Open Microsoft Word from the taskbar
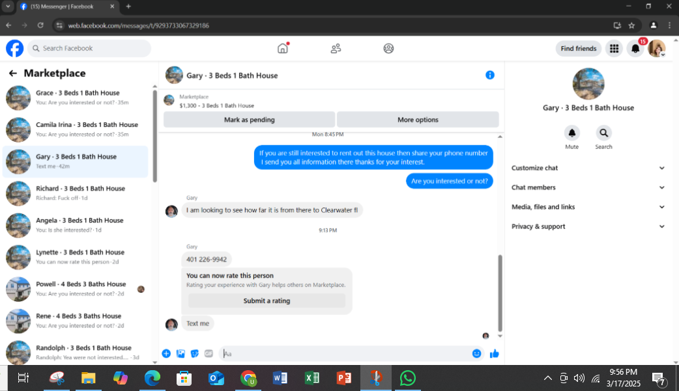This screenshot has height=391, width=679. (x=280, y=379)
